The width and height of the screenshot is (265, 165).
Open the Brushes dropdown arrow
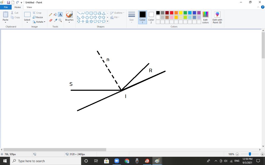[x=69, y=22]
